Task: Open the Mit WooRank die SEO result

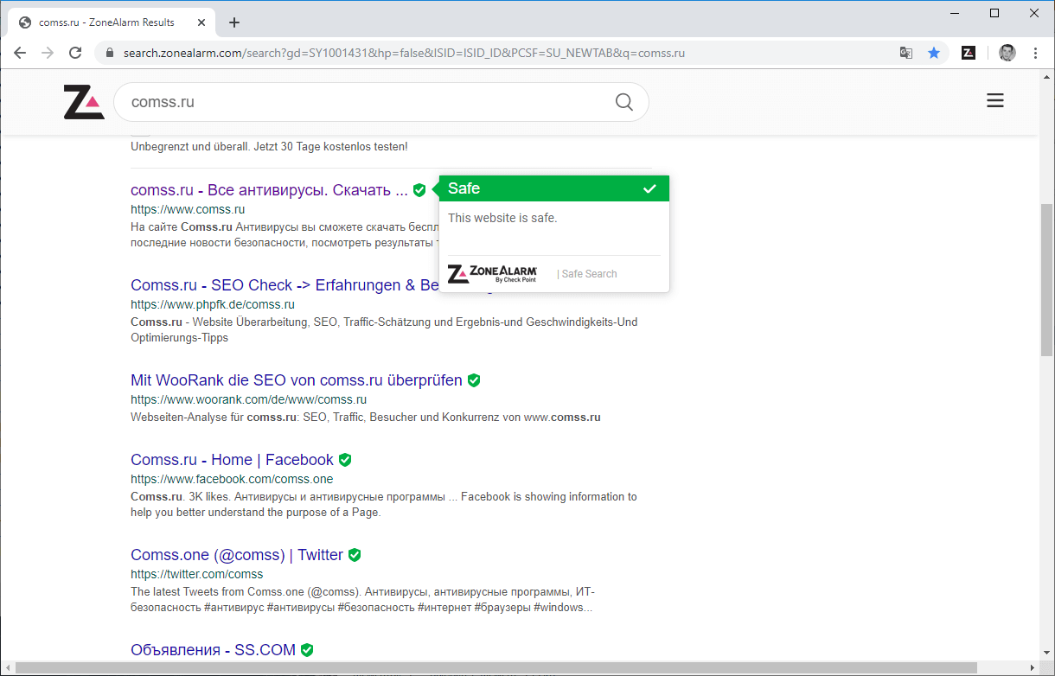Action: [297, 380]
